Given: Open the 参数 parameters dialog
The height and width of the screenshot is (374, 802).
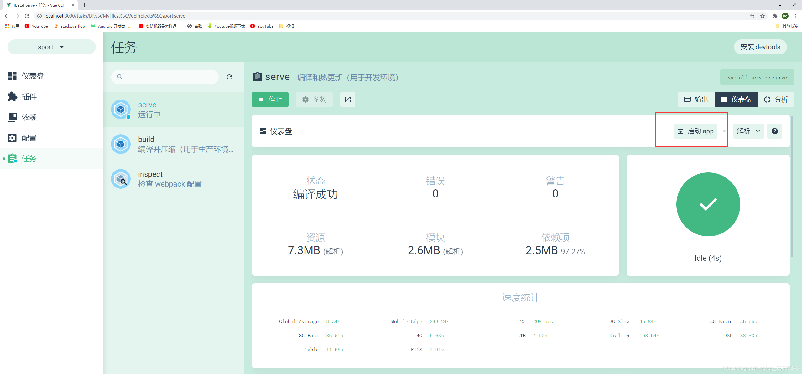Looking at the screenshot, I should [x=314, y=99].
